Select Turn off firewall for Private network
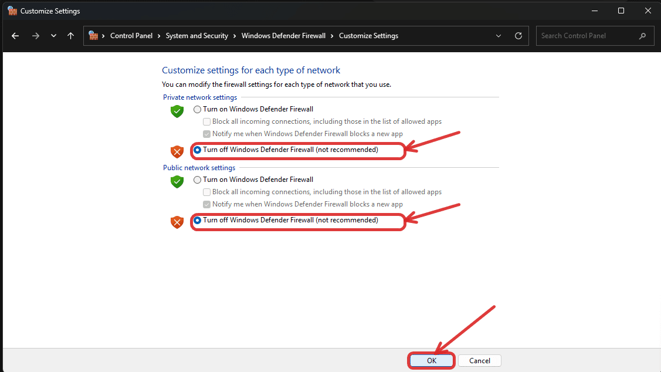The image size is (661, 372). click(197, 150)
